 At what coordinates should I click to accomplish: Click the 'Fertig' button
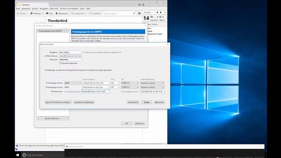(x=146, y=102)
